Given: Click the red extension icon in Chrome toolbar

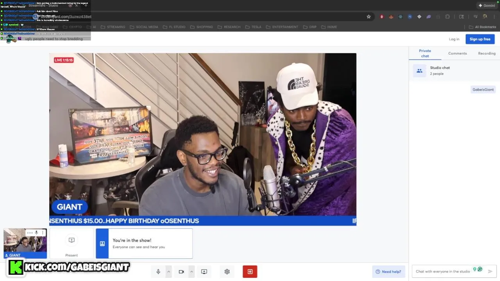Looking at the screenshot, I should pyautogui.click(x=382, y=17).
